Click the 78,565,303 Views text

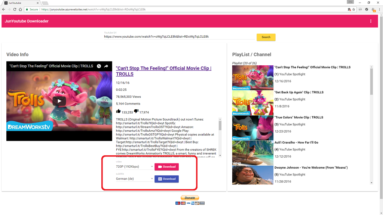click(x=129, y=97)
